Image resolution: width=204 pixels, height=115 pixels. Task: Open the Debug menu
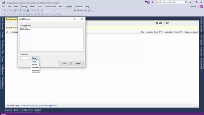click(x=24, y=6)
